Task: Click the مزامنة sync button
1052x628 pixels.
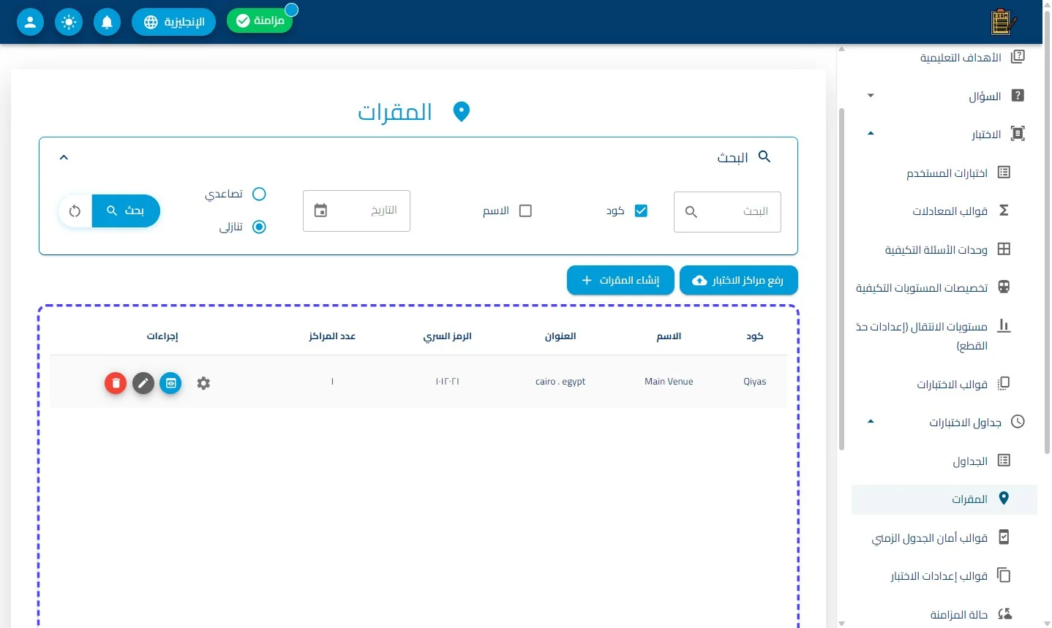Action: pyautogui.click(x=260, y=20)
